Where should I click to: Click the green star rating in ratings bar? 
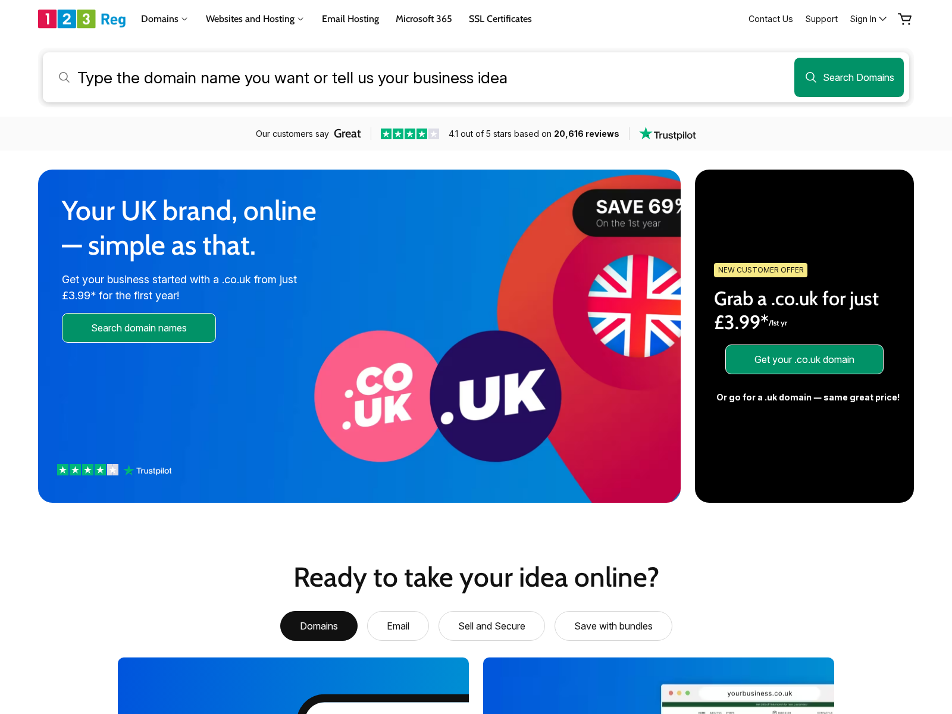coord(410,134)
